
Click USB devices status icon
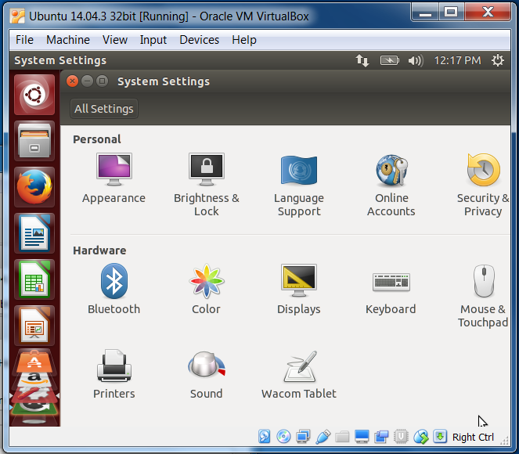click(323, 437)
